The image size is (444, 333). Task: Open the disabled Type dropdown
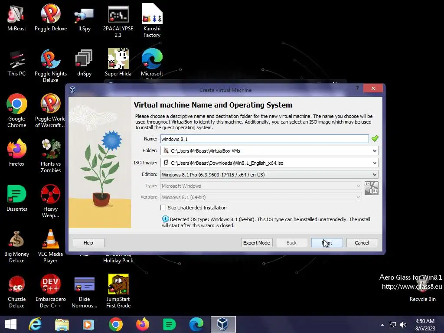(x=261, y=186)
